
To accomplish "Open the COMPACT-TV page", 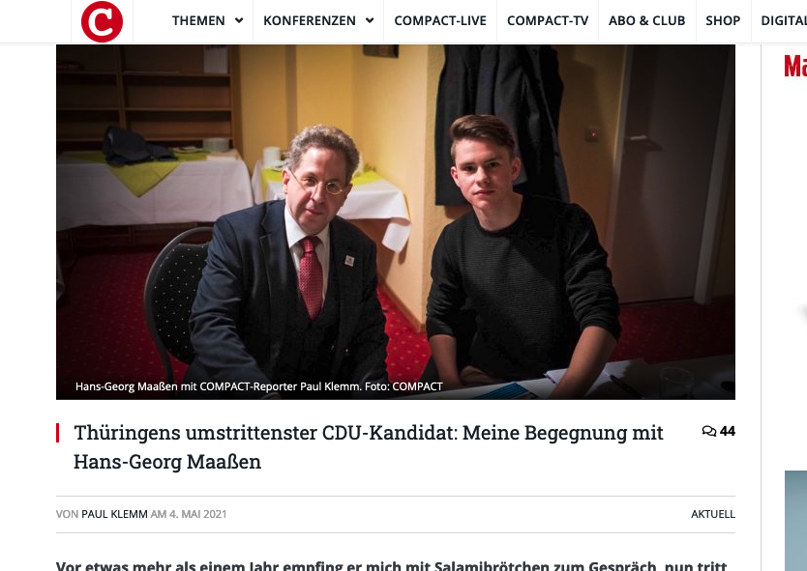I will click(x=548, y=20).
